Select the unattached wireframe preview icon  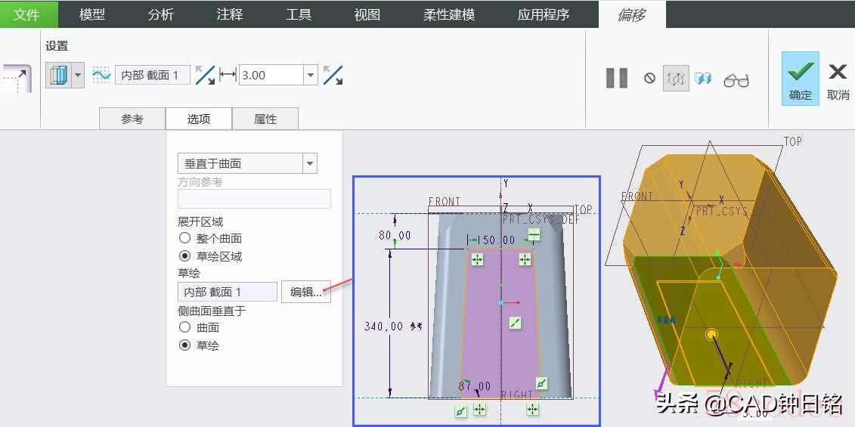point(676,78)
